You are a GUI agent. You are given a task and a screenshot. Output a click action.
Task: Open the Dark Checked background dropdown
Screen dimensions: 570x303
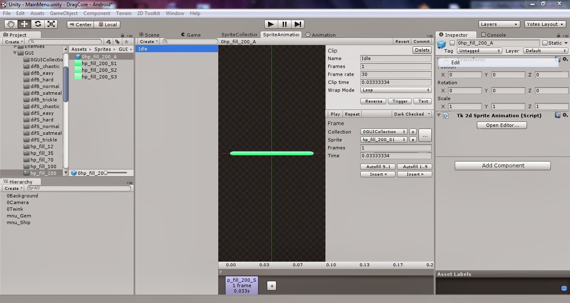tap(411, 114)
